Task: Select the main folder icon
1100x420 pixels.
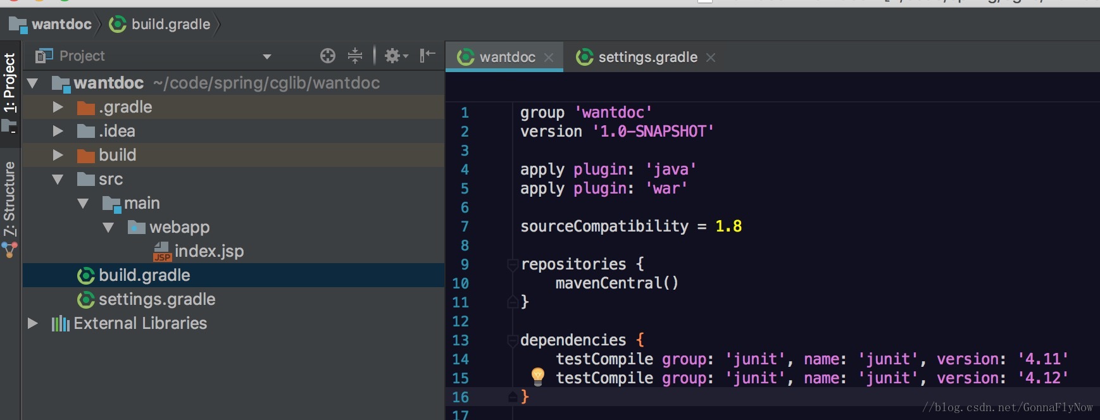Action: 111,204
